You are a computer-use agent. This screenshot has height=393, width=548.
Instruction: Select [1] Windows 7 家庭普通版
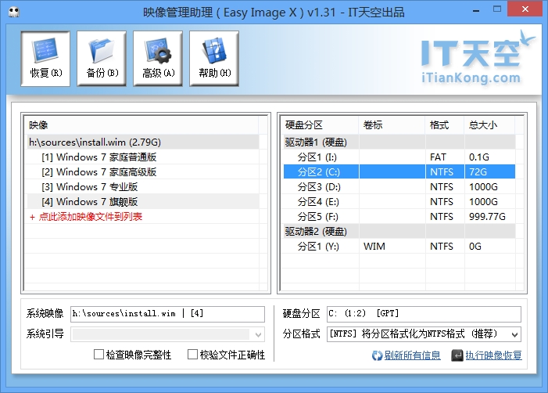[142, 157]
